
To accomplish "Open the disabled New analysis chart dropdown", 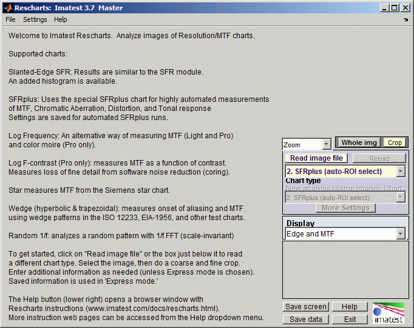I will tap(345, 198).
